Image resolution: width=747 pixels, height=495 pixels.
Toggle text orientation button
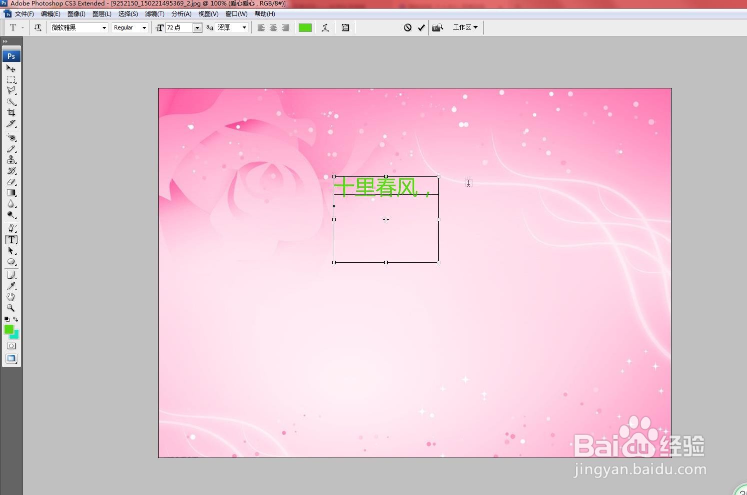pyautogui.click(x=38, y=27)
